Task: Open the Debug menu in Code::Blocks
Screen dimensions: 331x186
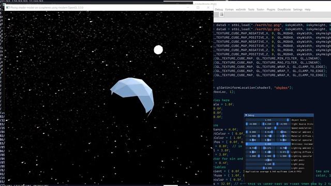Action: tap(219, 10)
